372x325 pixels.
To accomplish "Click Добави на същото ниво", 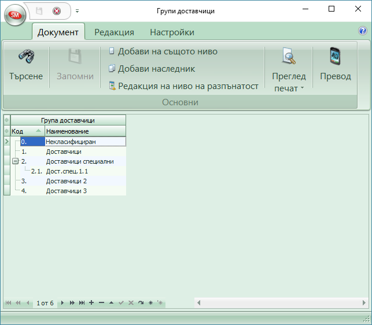I will [x=163, y=51].
